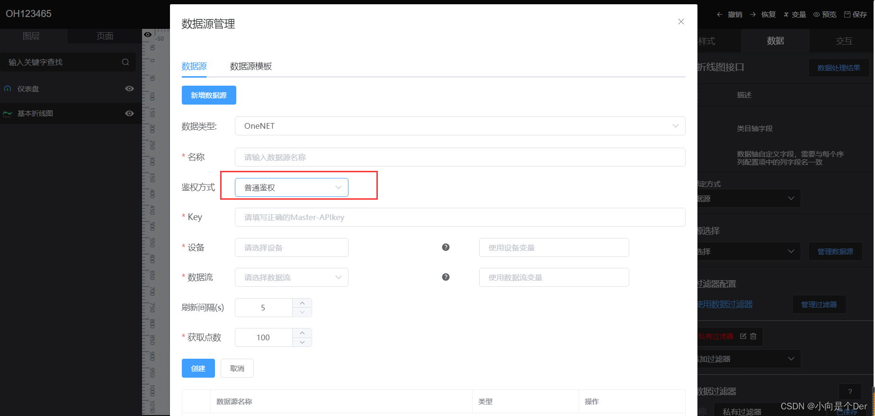875x416 pixels.
Task: Open the 样式 tab in right panel
Action: click(x=719, y=41)
